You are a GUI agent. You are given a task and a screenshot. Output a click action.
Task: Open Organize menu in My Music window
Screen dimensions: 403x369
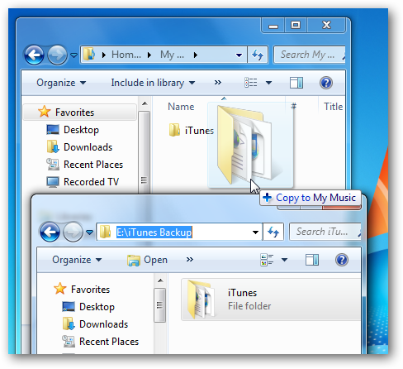pyautogui.click(x=61, y=83)
